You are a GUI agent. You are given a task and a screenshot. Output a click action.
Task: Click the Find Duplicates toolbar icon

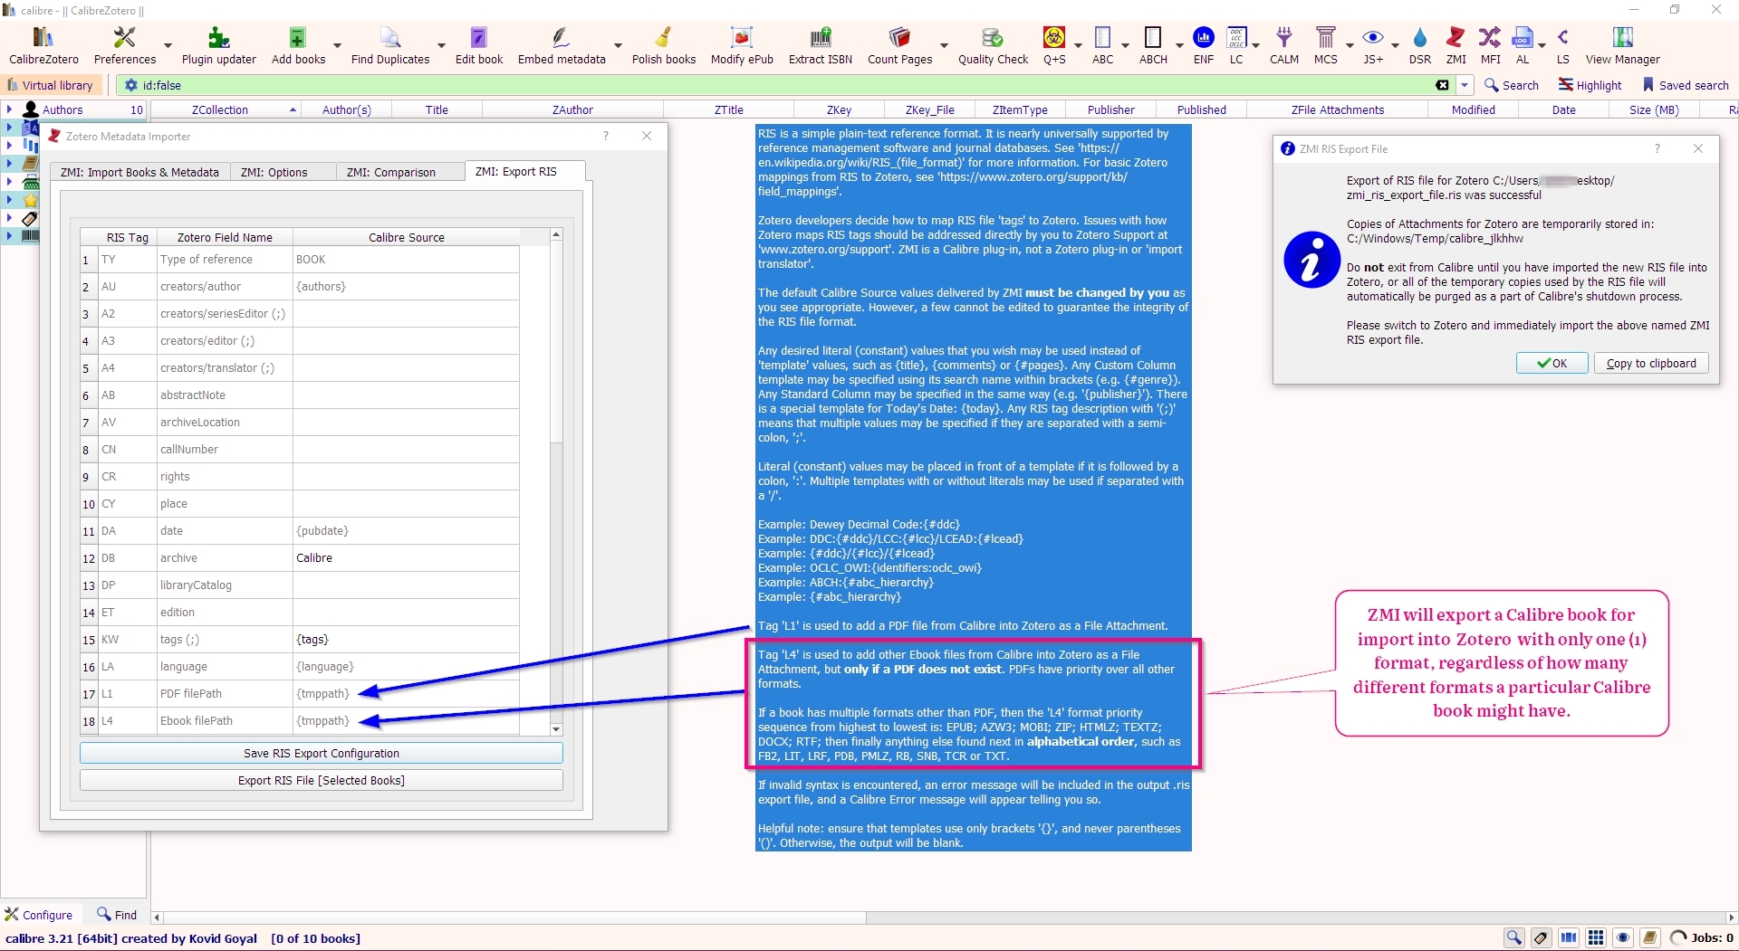click(x=389, y=45)
